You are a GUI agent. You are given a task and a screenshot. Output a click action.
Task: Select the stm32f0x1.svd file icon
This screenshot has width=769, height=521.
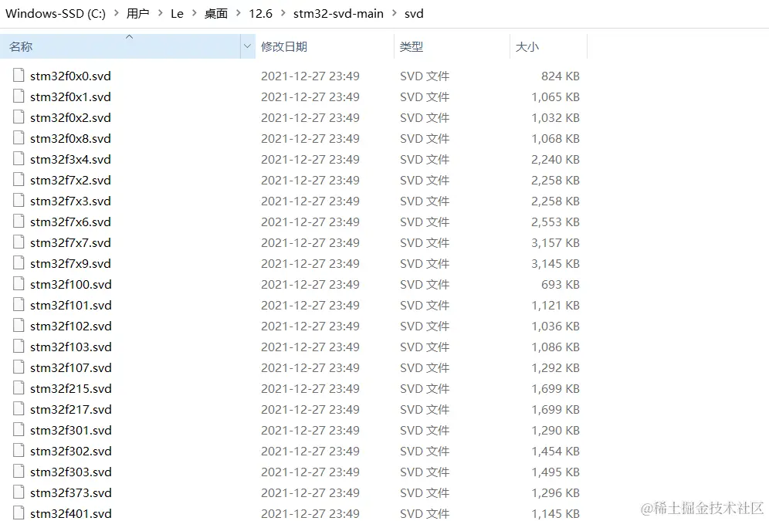click(19, 96)
